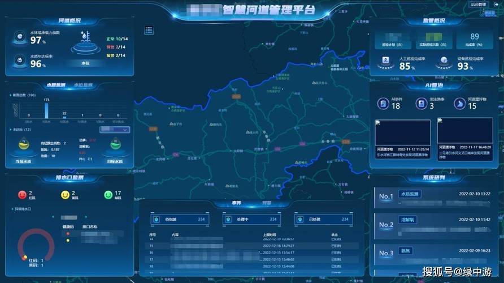The width and height of the screenshot is (504, 283).
Task: Expand the 断面总数 (196) section arrow
Action: point(11,95)
